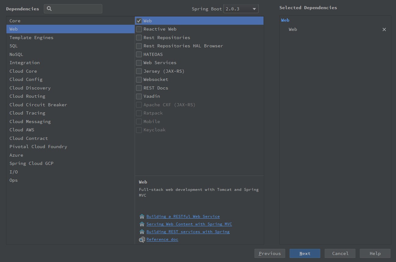Check the Vaadin dependency
The image size is (396, 262).
139,96
